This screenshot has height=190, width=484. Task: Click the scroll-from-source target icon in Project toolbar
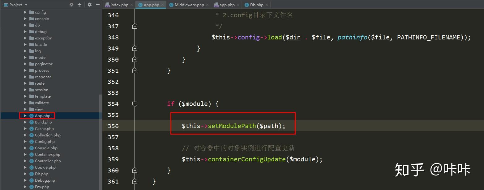coord(71,5)
